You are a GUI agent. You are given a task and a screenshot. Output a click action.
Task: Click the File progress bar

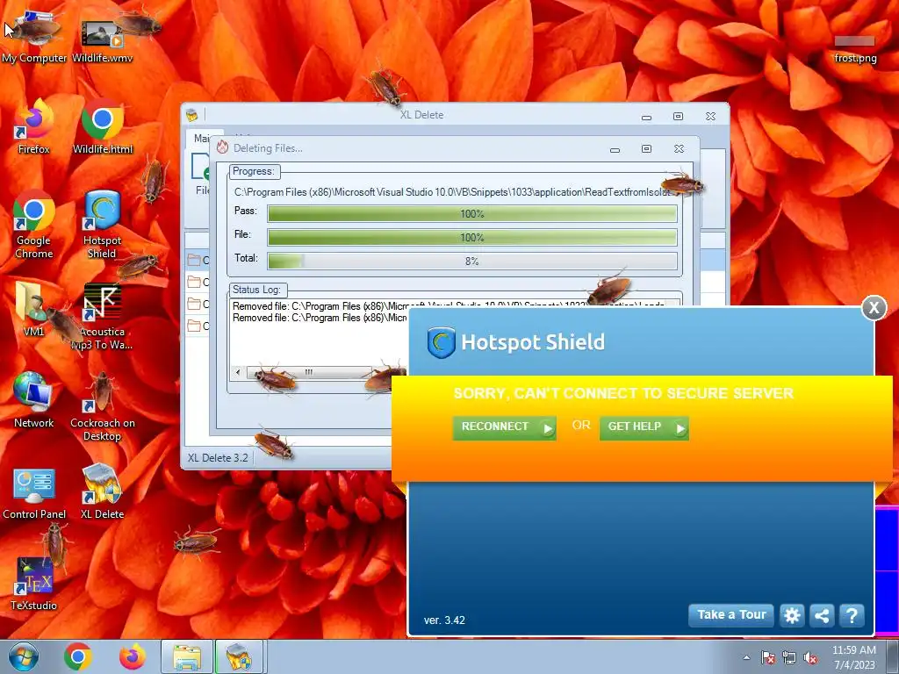[x=471, y=237]
